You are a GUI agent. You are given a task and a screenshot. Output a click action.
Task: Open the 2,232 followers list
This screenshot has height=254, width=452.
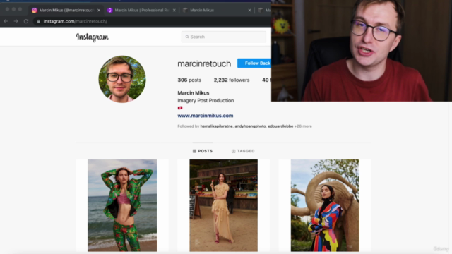(x=232, y=80)
